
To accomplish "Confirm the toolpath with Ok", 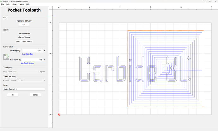I will [13, 95].
